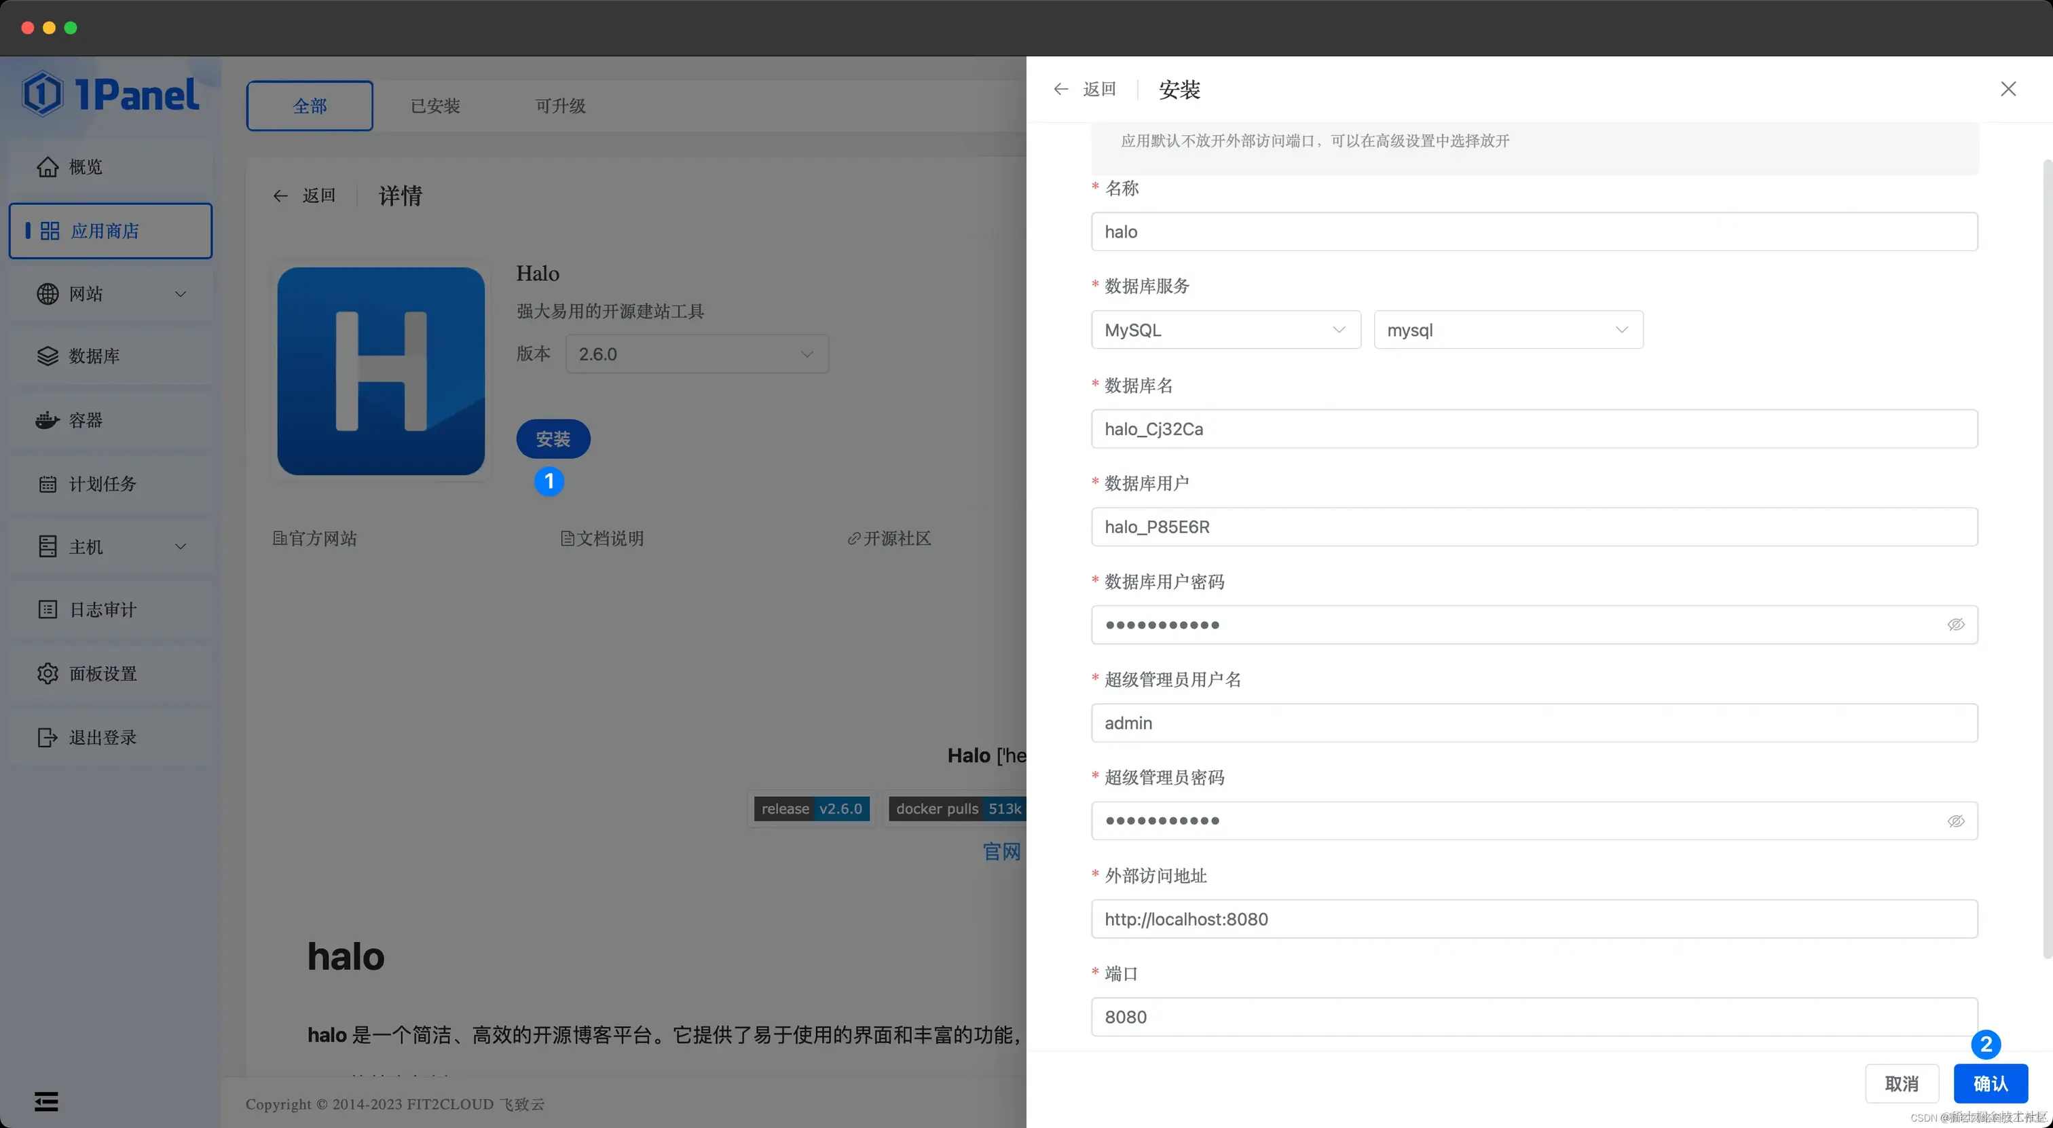The width and height of the screenshot is (2053, 1128).
Task: Click the 1Panel logo
Action: (x=111, y=92)
